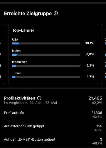
Task: Select the partially visible card on left
Action: pos(3,54)
